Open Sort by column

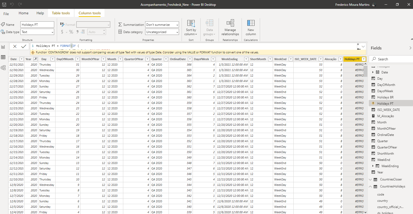(191, 28)
